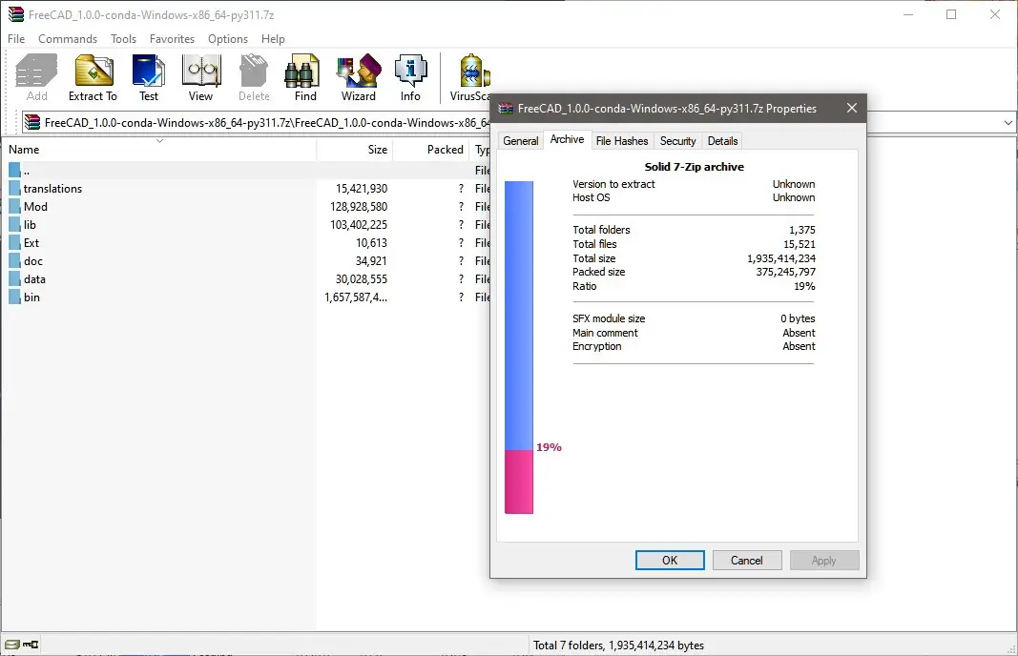
Task: Click the VirusScan toolbar icon
Action: click(470, 78)
